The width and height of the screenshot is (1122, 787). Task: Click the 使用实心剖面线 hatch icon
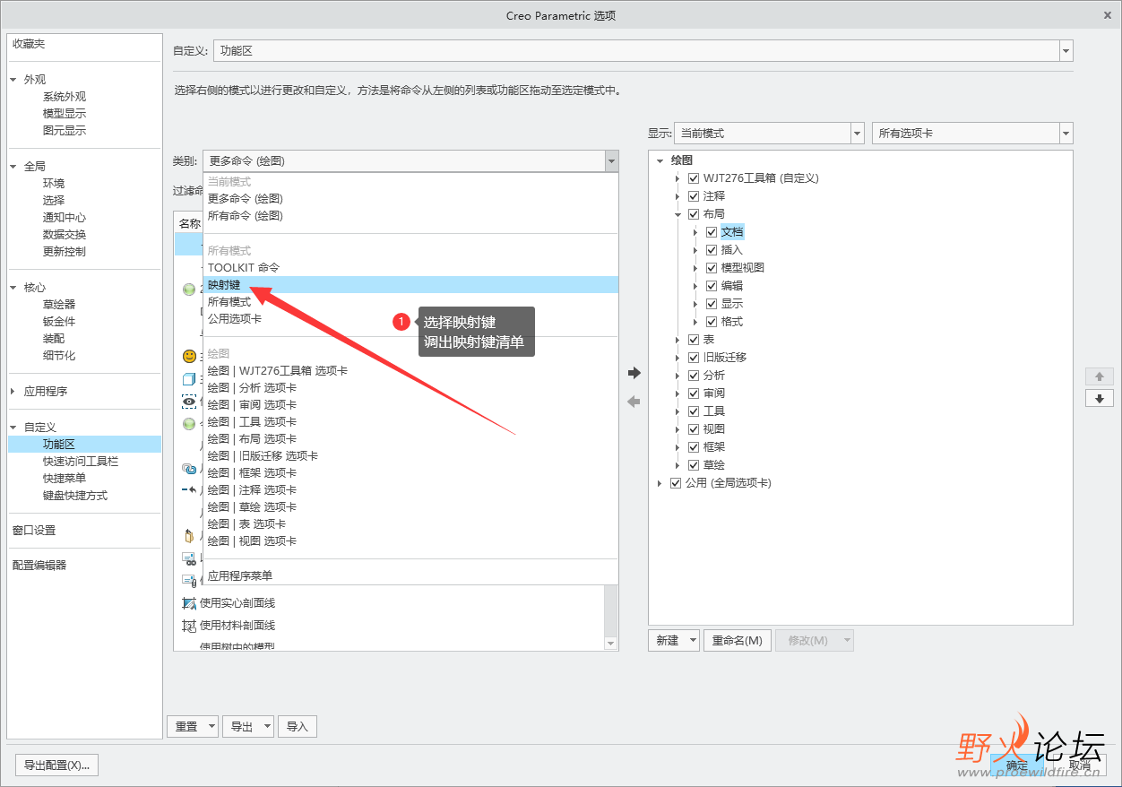click(189, 603)
